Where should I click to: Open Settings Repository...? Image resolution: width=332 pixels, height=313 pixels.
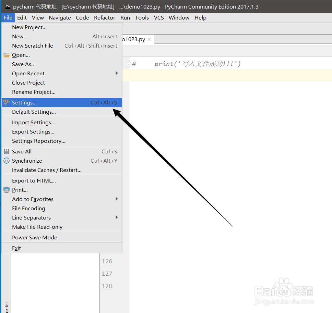pyautogui.click(x=62, y=141)
